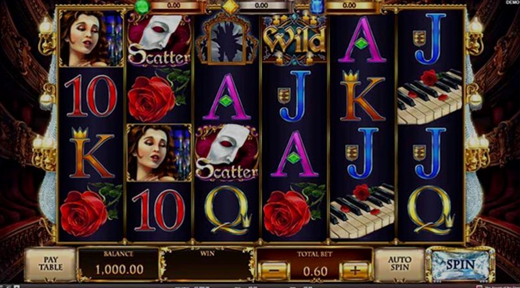This screenshot has width=520, height=288.
Task: Click the Scatter mask on third reel
Action: click(227, 153)
